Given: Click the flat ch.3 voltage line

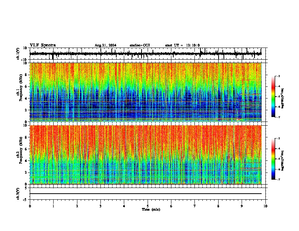Looking at the screenshot, I should (x=145, y=194).
